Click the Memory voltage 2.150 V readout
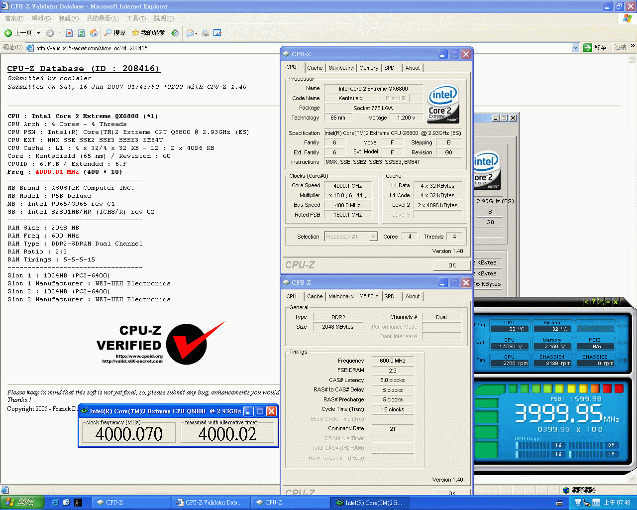Screen dimensions: 637x510 (x=552, y=346)
